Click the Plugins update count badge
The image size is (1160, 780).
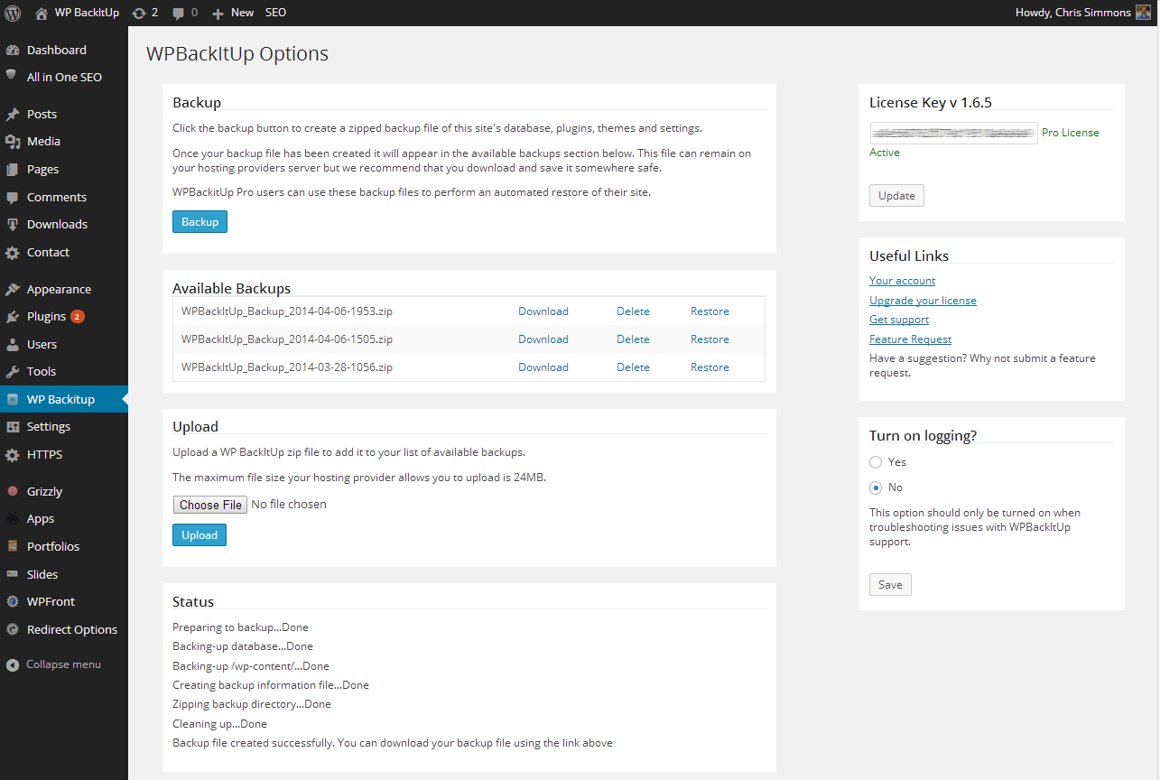point(78,317)
